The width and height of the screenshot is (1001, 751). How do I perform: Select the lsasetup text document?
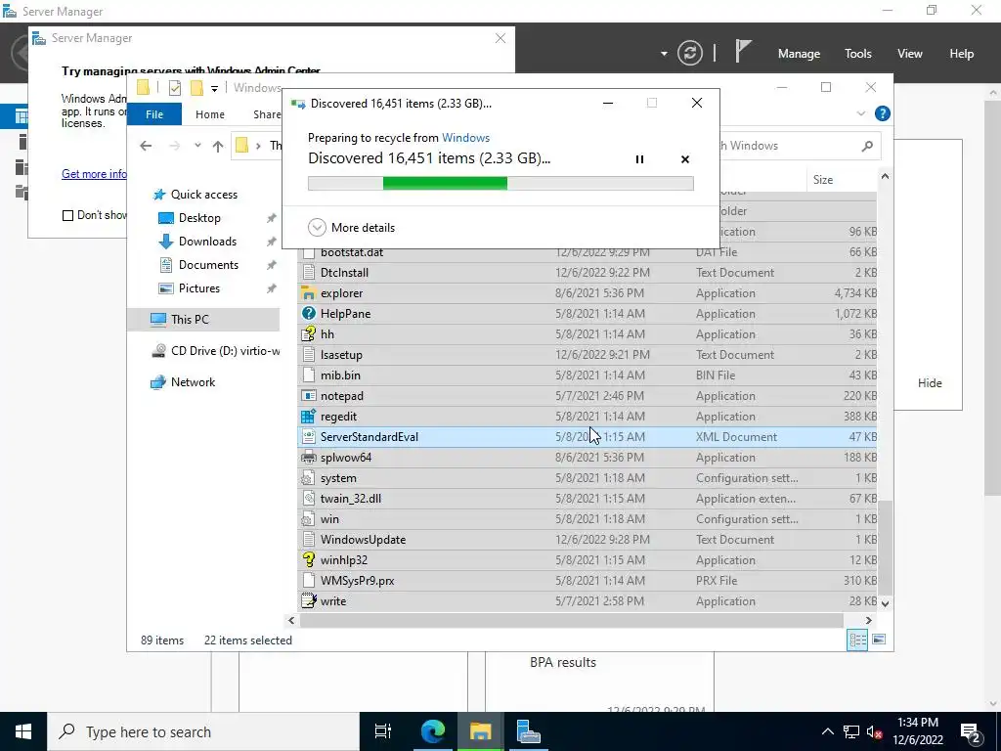click(x=588, y=354)
